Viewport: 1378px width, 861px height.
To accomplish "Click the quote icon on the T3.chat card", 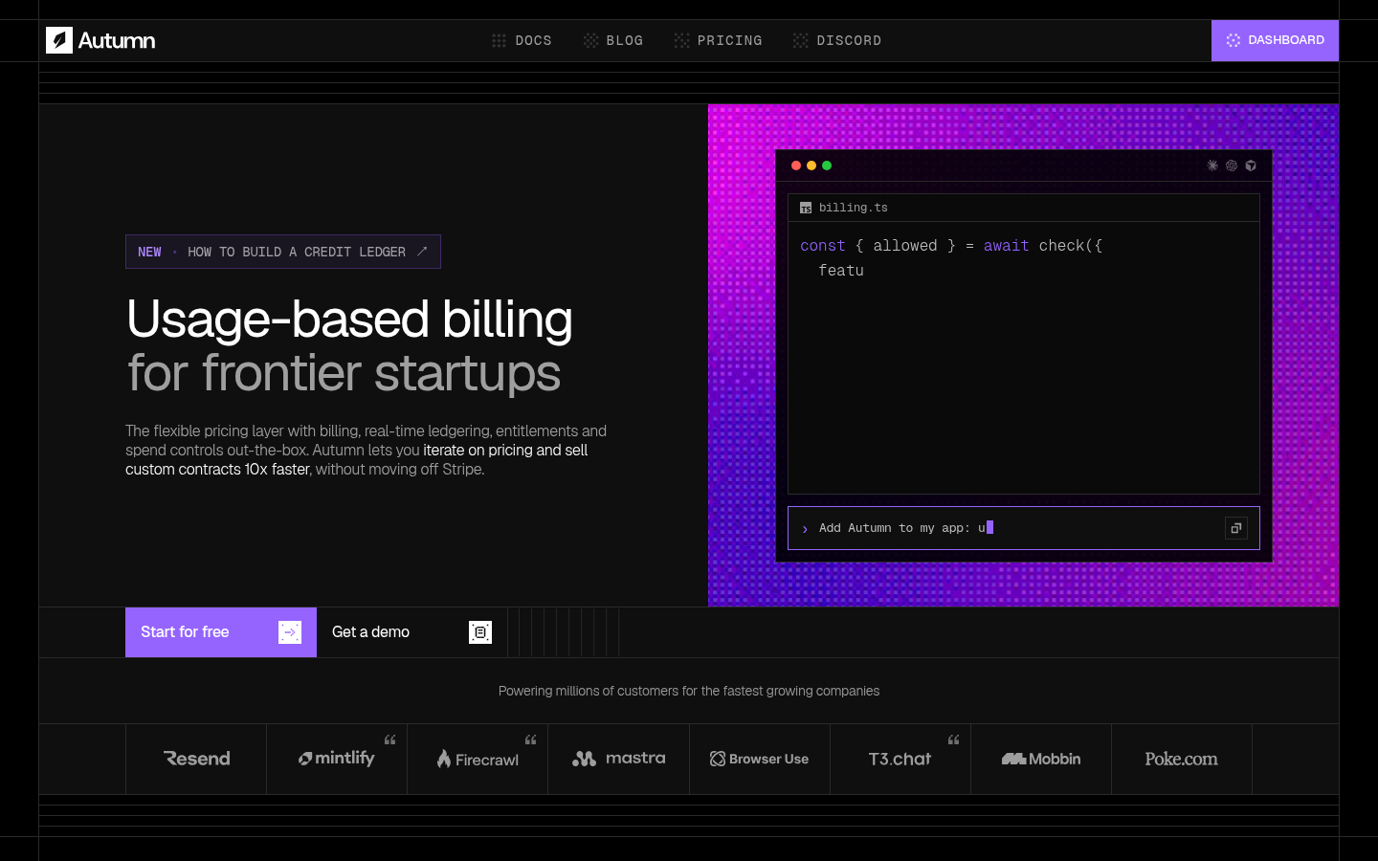I will [x=953, y=740].
